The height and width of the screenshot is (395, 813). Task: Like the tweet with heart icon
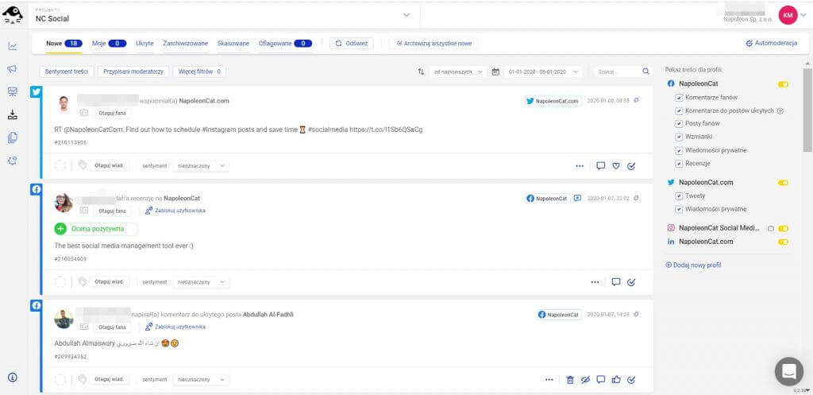616,166
